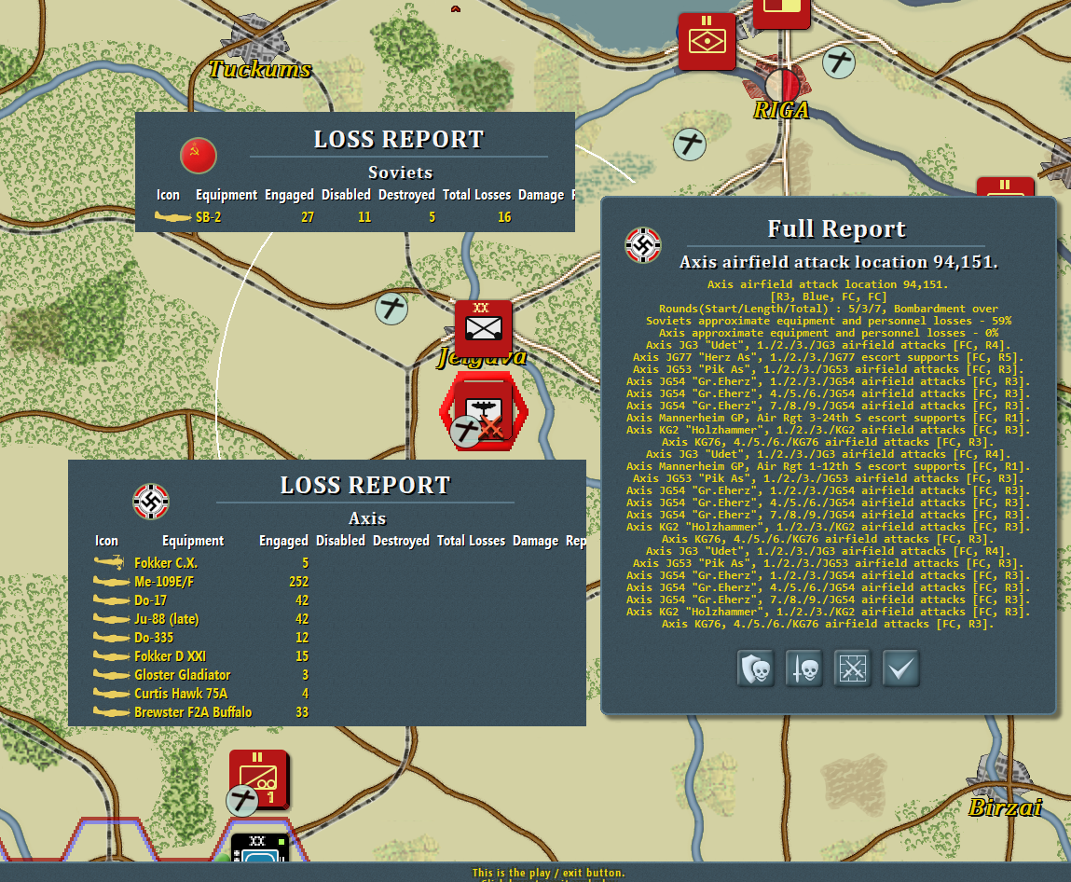Click the Tuckums town label
The height and width of the screenshot is (882, 1071).
pos(260,69)
